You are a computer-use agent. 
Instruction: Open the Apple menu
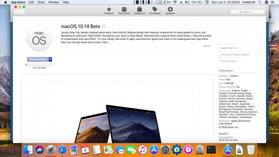point(6,2)
